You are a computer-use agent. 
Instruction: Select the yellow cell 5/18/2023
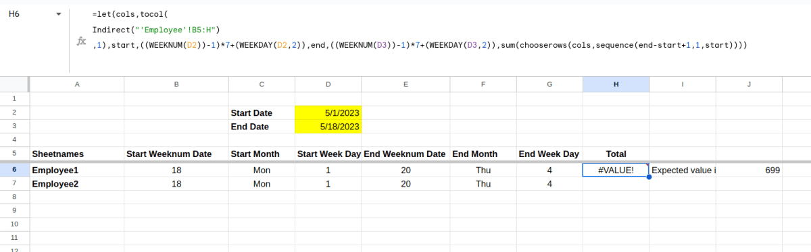coord(328,127)
